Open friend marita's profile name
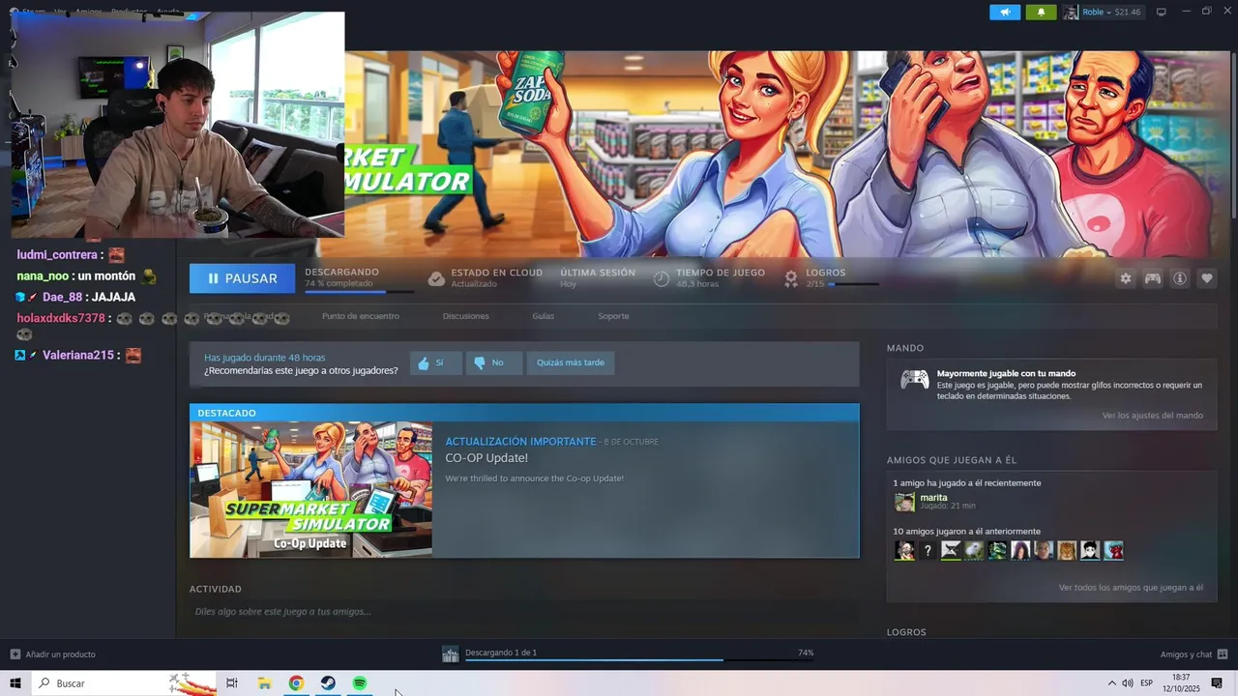The image size is (1238, 696). pyautogui.click(x=933, y=497)
